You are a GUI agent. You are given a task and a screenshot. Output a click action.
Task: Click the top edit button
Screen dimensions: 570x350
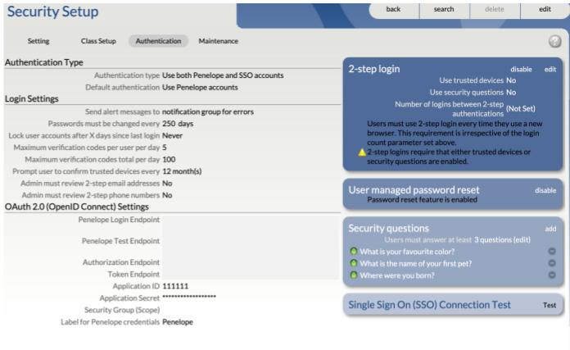pyautogui.click(x=545, y=10)
